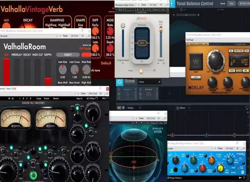
Task: Click the RBass Gain fader handle
Action: (161, 29)
